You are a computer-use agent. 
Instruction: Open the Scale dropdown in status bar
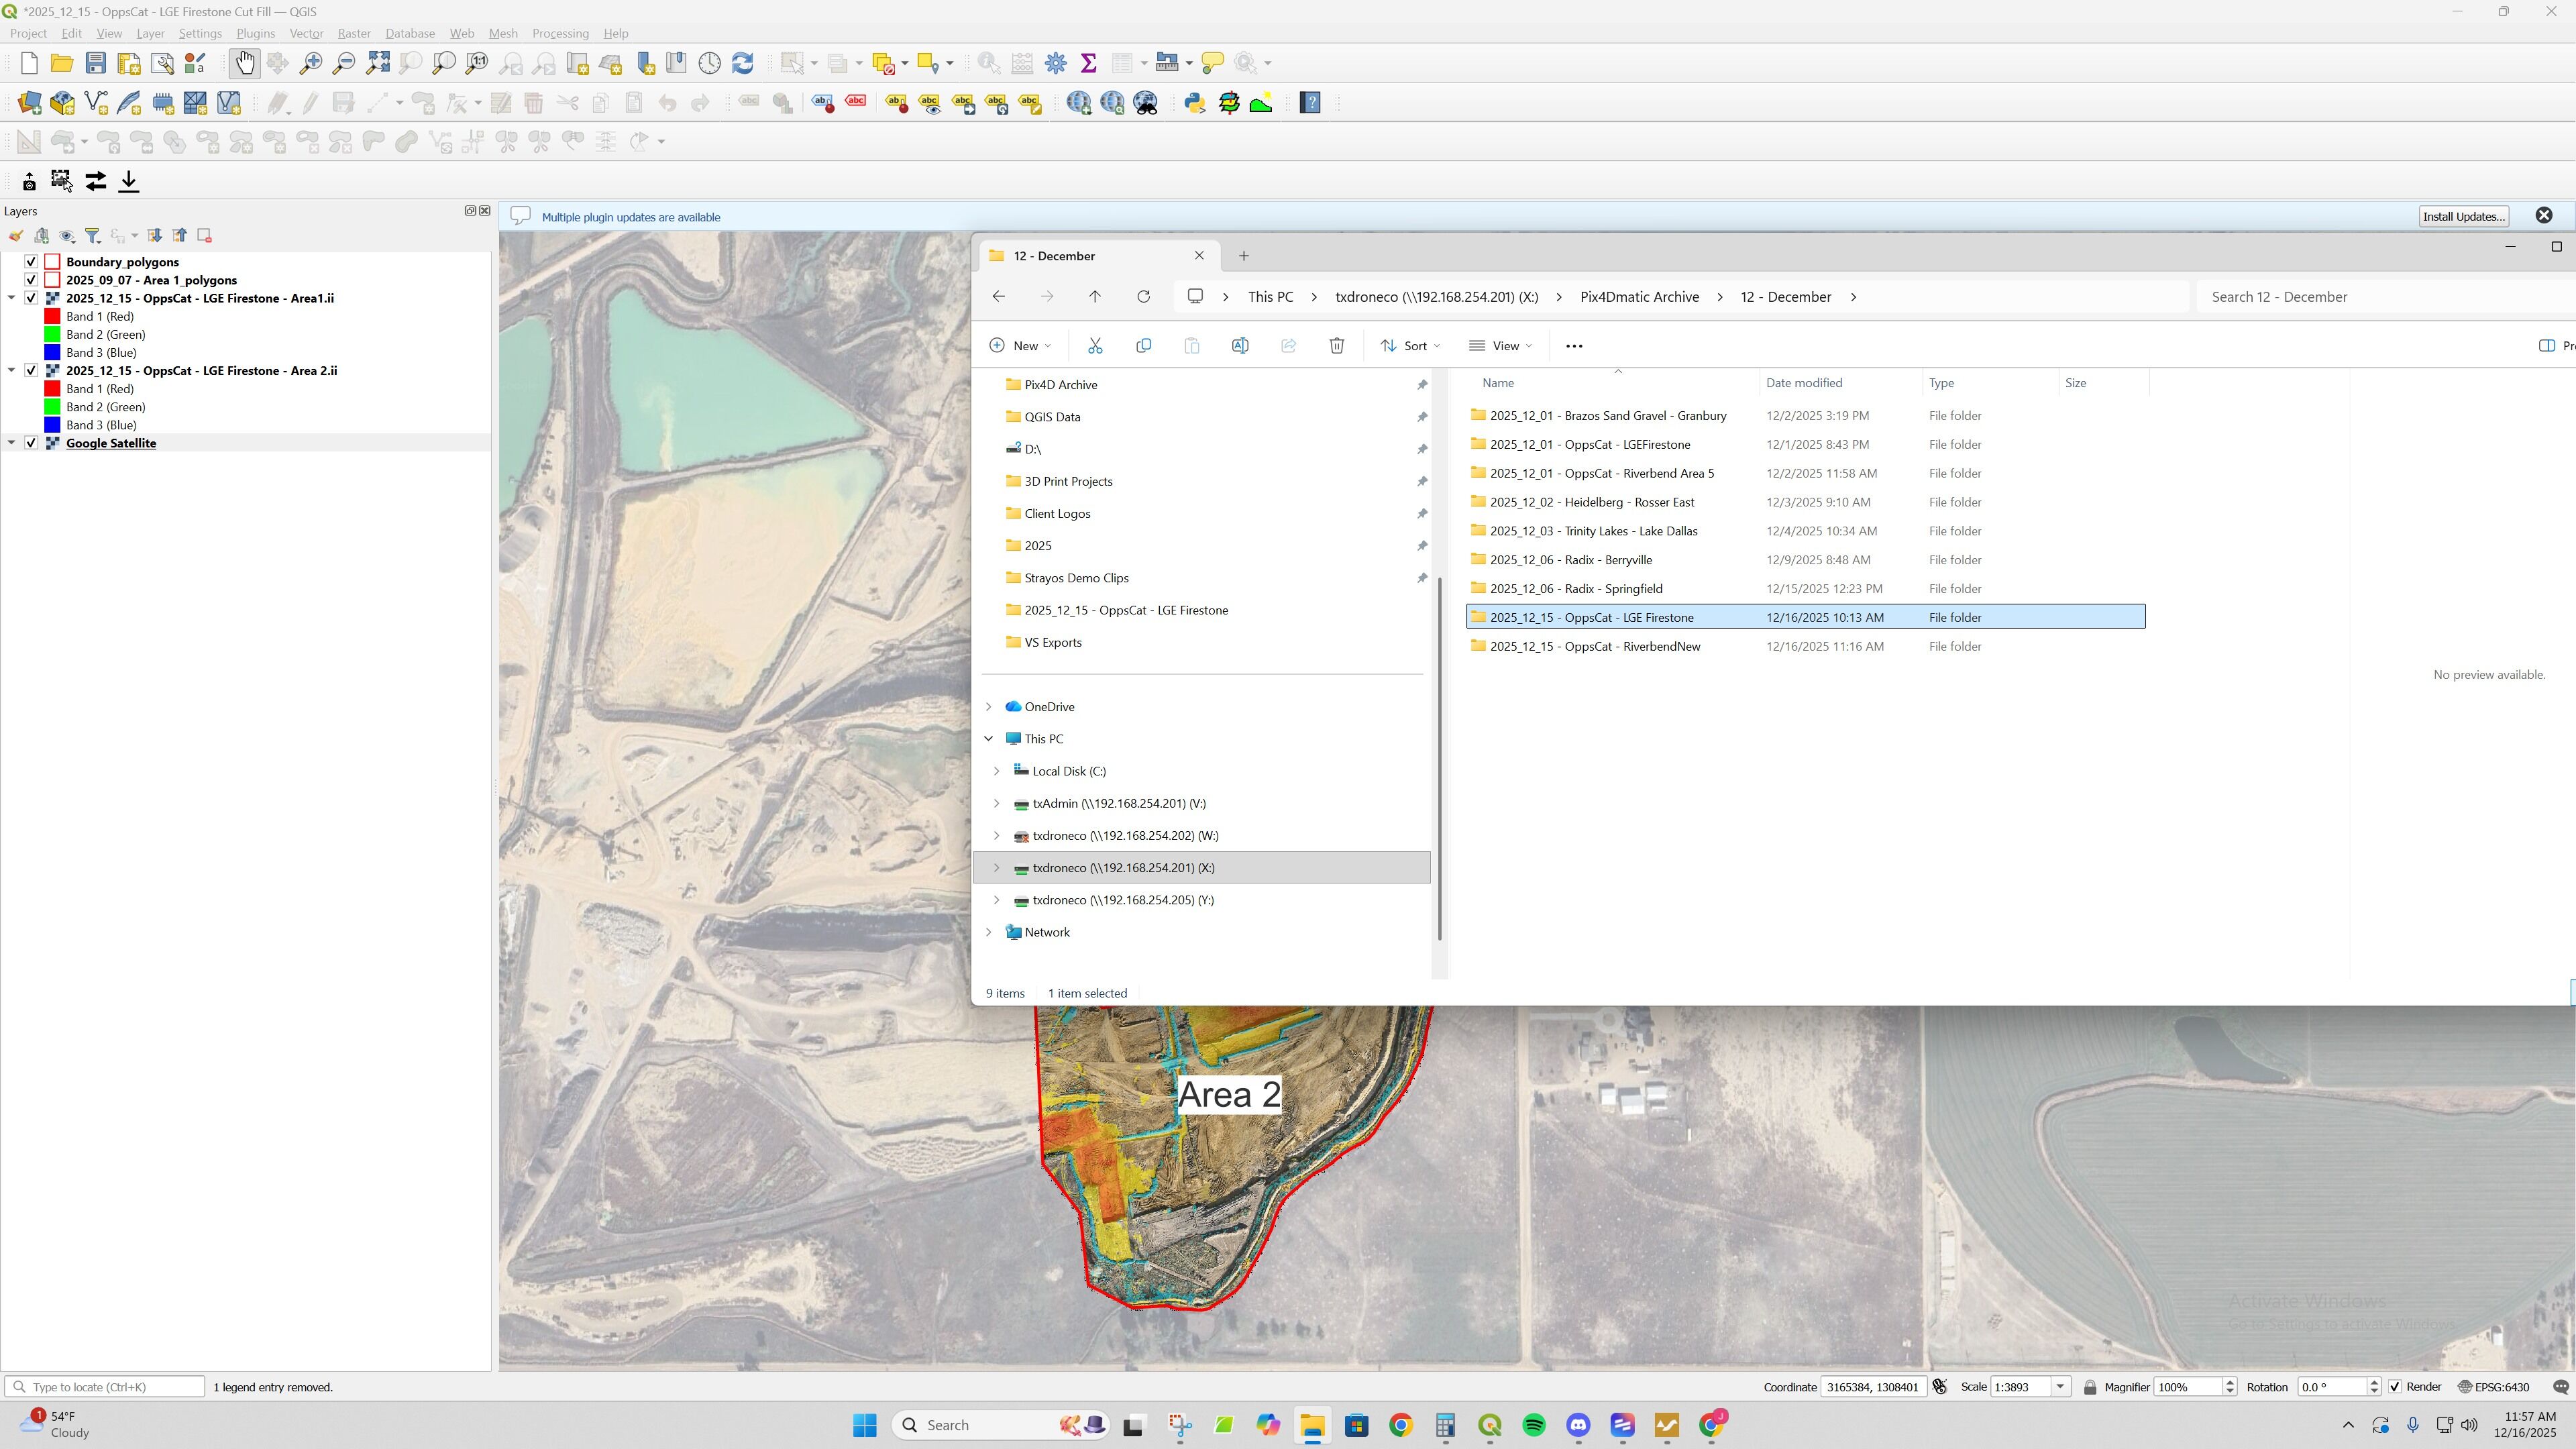tap(2060, 1387)
